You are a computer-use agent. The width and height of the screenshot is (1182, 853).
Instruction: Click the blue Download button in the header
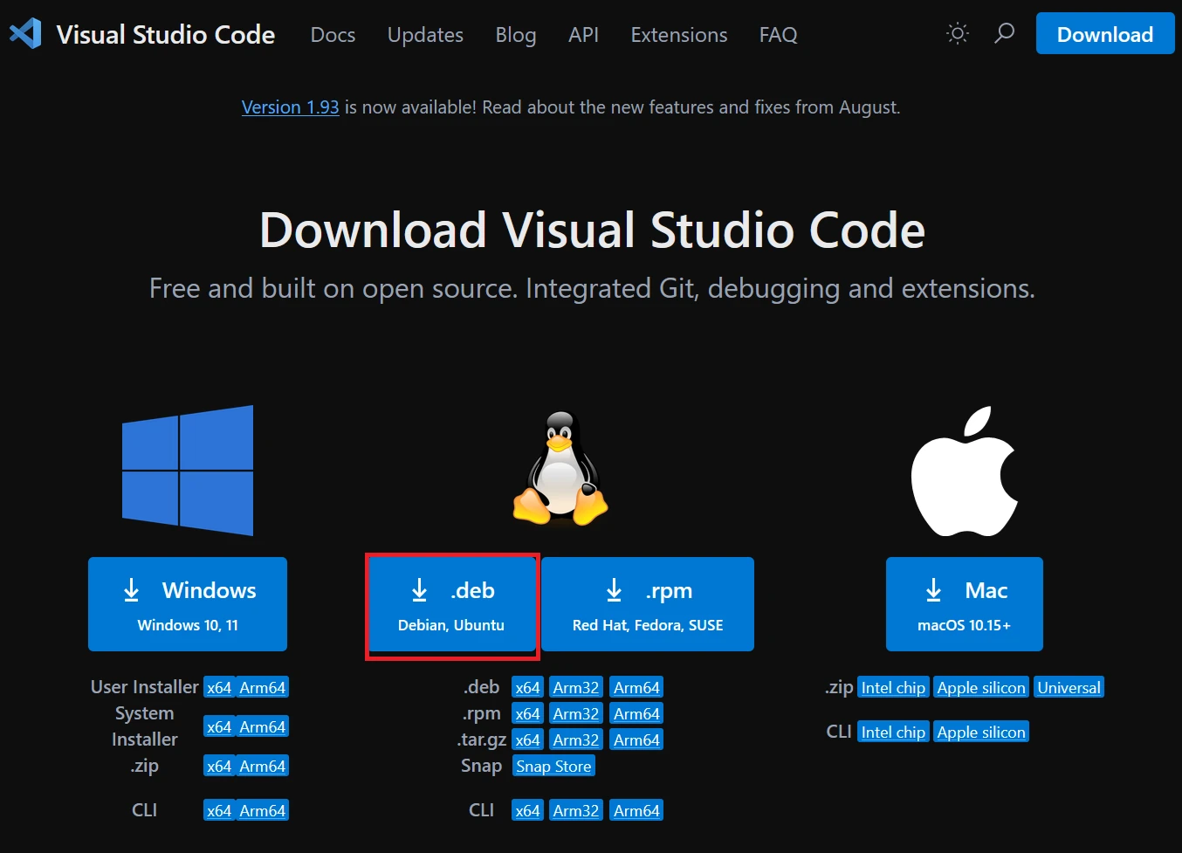click(x=1105, y=34)
